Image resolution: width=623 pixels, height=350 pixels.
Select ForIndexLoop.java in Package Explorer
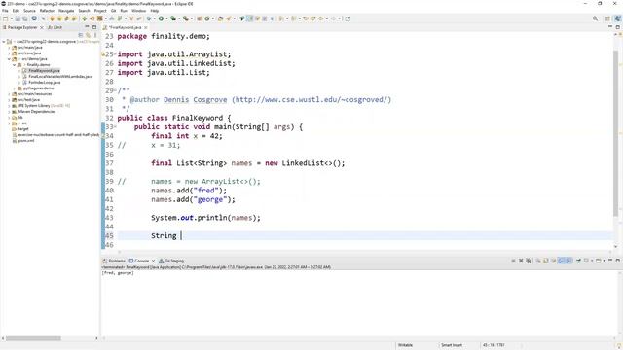(x=44, y=82)
